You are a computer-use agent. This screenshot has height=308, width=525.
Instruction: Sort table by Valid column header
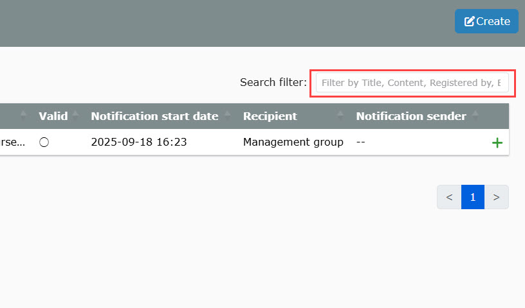pos(53,116)
